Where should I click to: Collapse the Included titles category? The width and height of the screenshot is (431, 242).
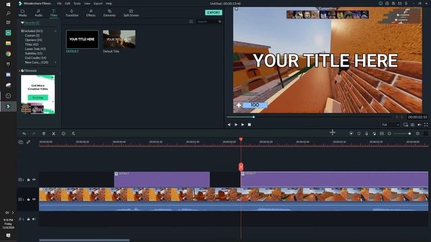coord(55,31)
